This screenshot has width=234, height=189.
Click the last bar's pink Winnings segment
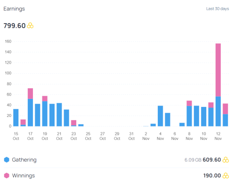tap(226, 109)
